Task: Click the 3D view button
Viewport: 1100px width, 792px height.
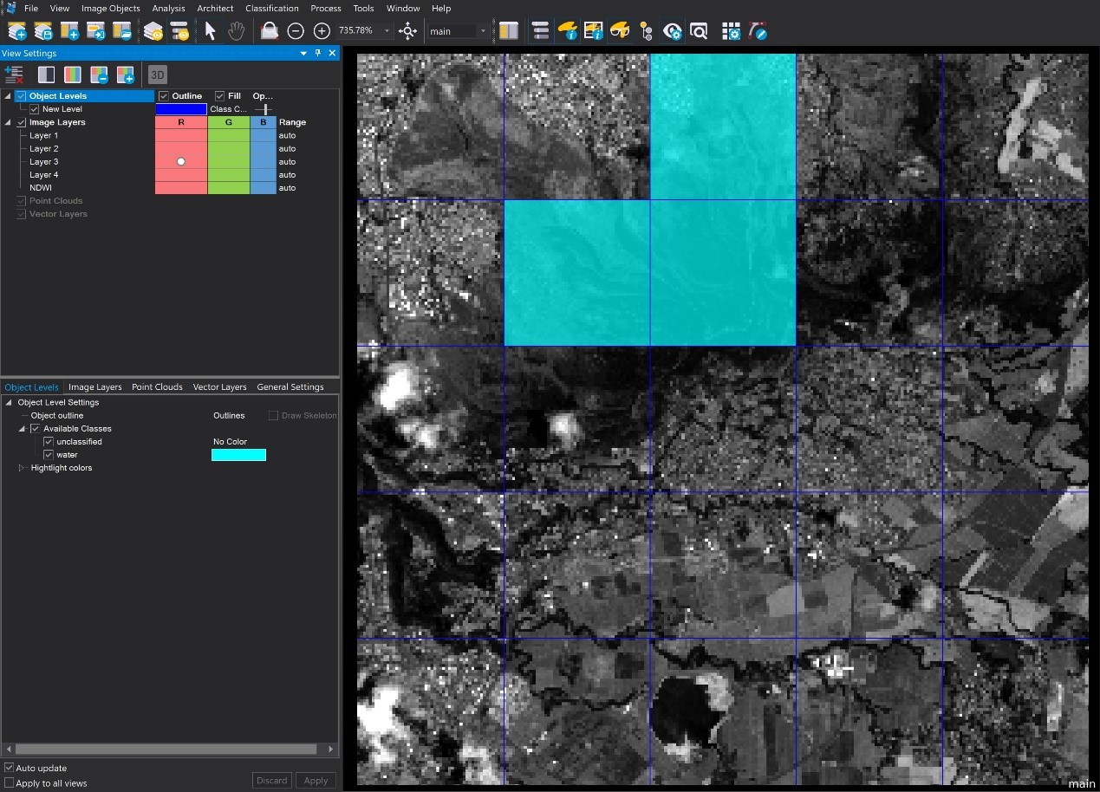Action: click(157, 75)
